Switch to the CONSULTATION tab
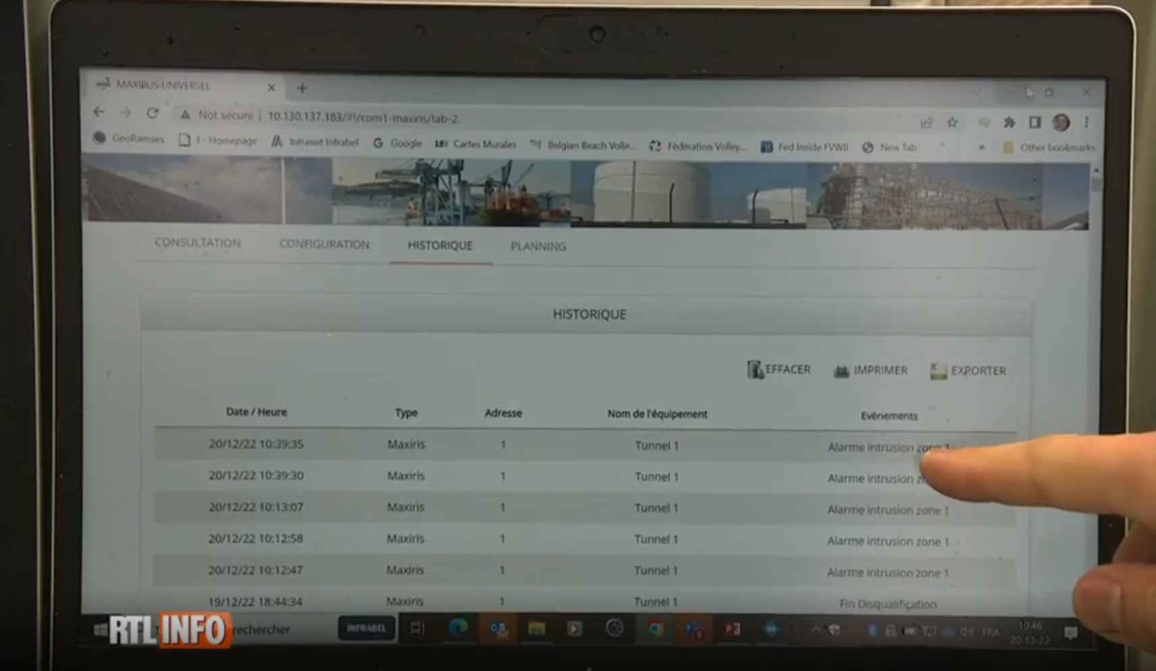The height and width of the screenshot is (671, 1156). click(x=197, y=242)
